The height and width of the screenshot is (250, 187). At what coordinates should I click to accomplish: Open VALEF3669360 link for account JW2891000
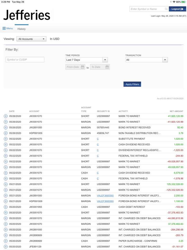tap(105, 196)
